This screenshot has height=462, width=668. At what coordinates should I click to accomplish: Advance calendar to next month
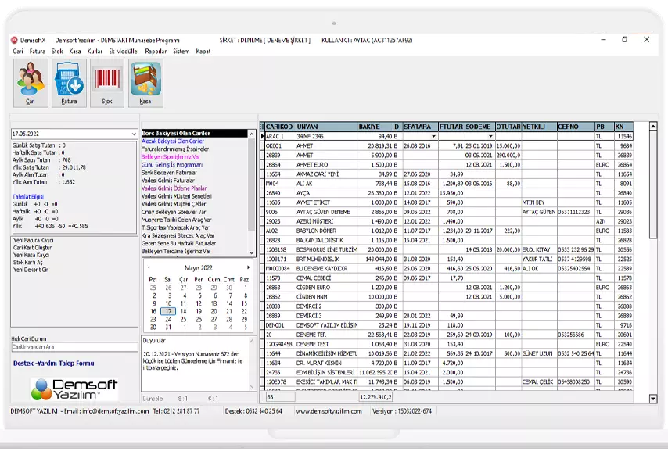250,267
